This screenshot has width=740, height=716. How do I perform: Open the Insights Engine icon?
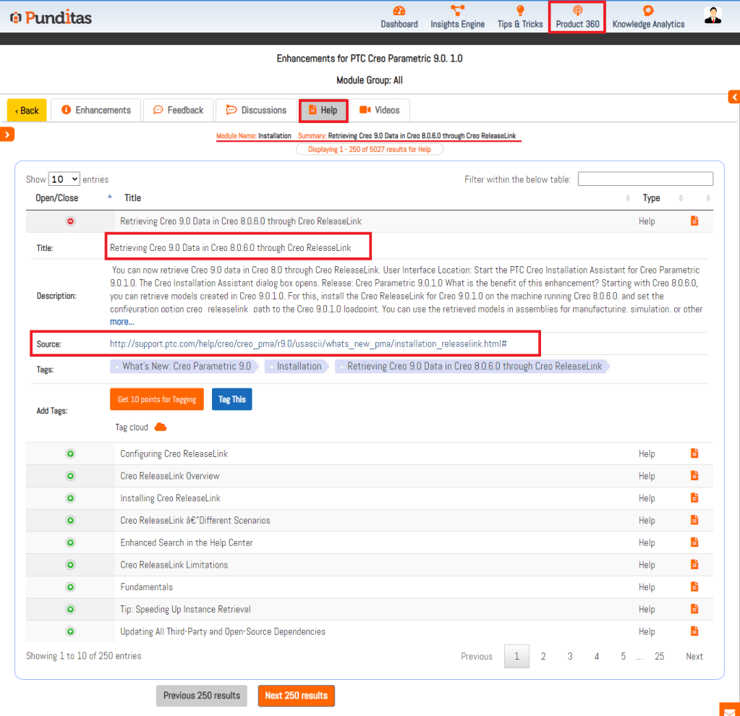(457, 11)
